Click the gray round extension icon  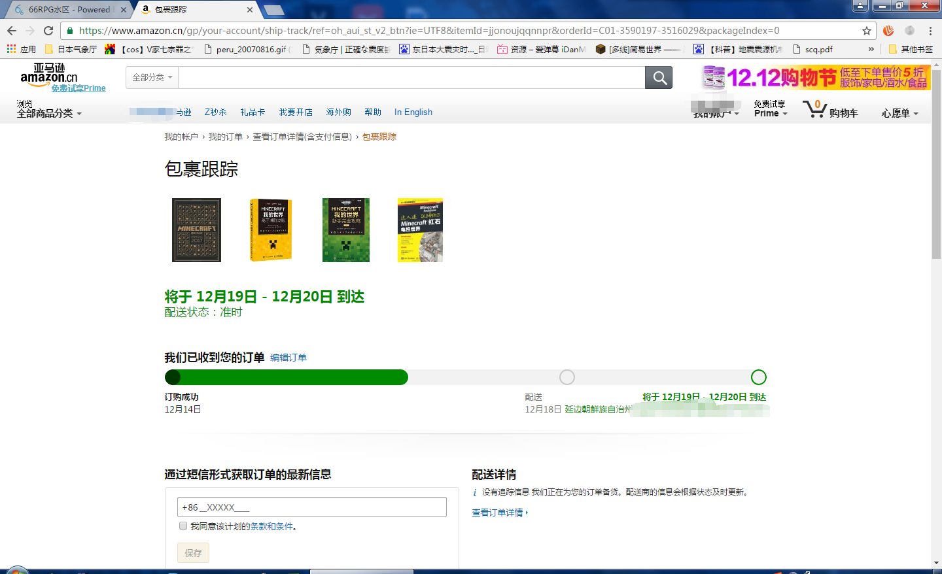tap(909, 31)
